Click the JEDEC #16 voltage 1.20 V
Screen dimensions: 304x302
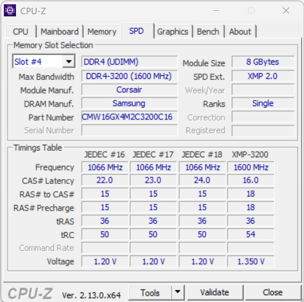coord(104,262)
